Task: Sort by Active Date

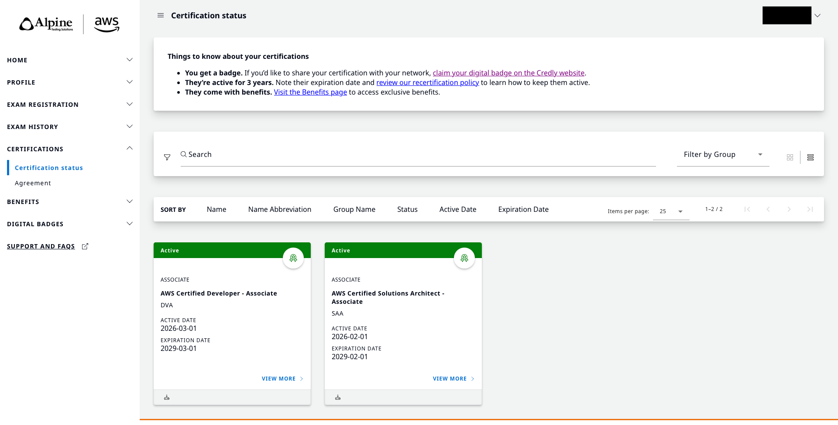Action: 458,209
